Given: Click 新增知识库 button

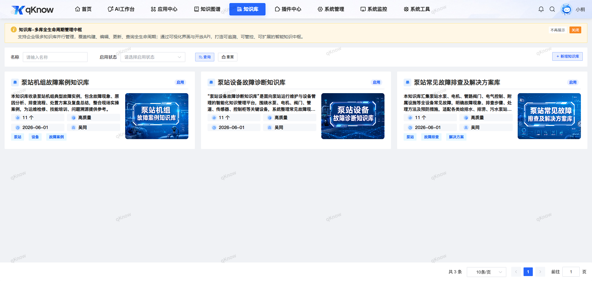Looking at the screenshot, I should [567, 56].
